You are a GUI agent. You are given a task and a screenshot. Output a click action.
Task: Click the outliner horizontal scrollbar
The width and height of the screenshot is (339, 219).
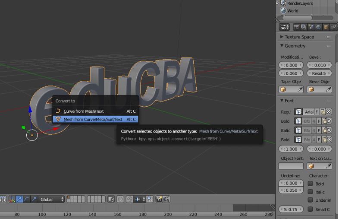(298, 18)
